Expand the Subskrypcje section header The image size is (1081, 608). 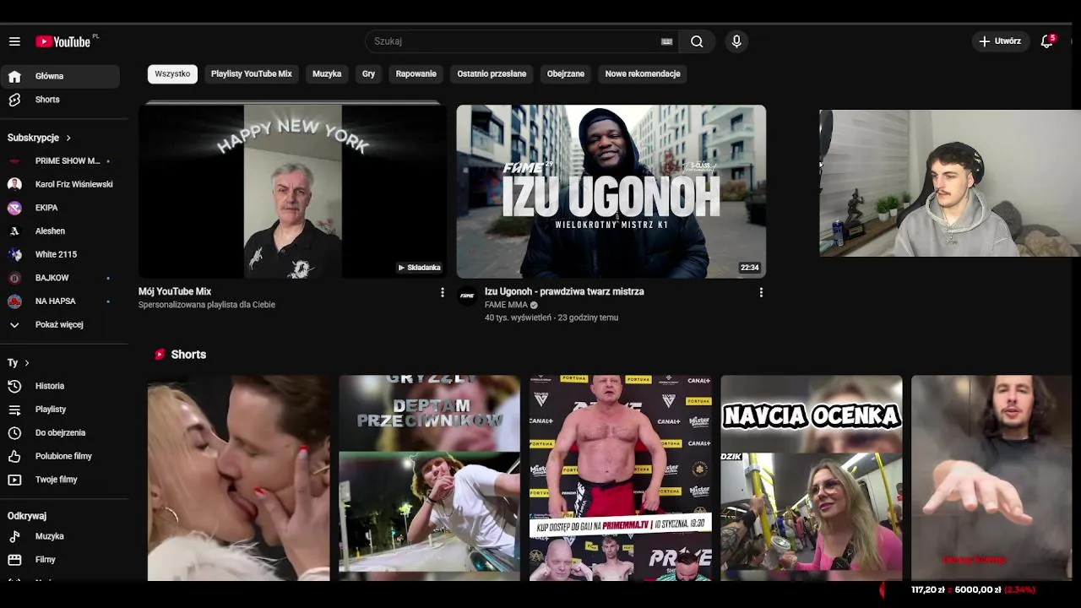[x=40, y=138]
